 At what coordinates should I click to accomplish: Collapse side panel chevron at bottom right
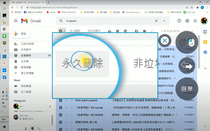(x=205, y=126)
